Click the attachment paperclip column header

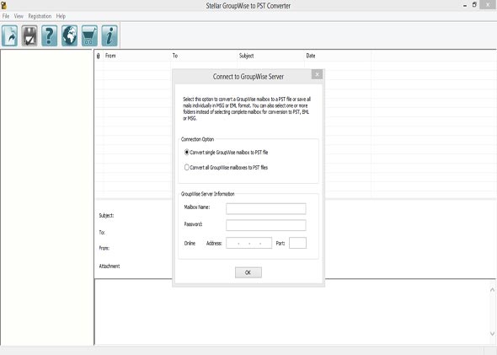coord(98,56)
